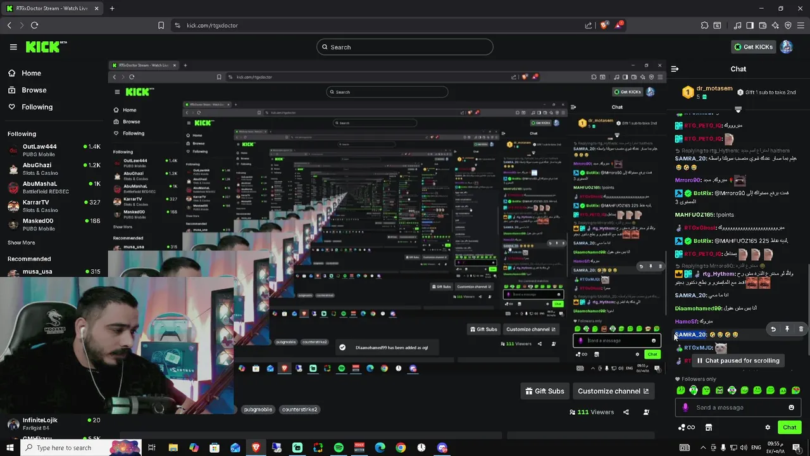The width and height of the screenshot is (810, 456).
Task: Open Brave playlist music icon
Action: point(737,25)
